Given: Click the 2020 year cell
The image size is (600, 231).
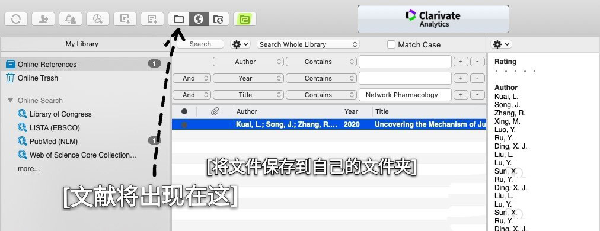Looking at the screenshot, I should [x=352, y=124].
